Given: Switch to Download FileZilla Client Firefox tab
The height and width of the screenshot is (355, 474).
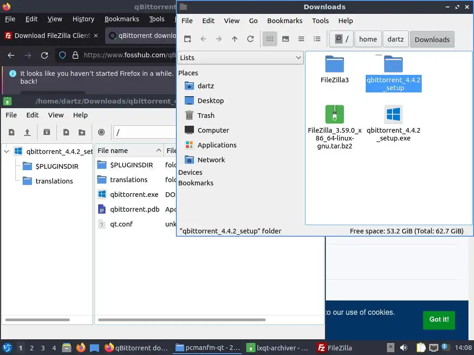Looking at the screenshot, I should coord(52,36).
